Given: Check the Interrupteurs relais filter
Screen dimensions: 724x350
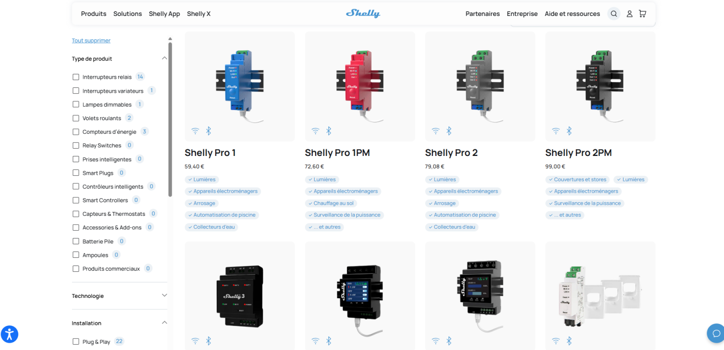Looking at the screenshot, I should click(x=76, y=77).
